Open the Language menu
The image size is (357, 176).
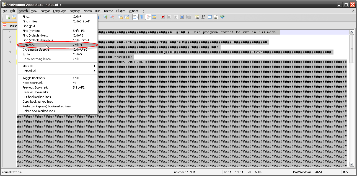(60, 11)
